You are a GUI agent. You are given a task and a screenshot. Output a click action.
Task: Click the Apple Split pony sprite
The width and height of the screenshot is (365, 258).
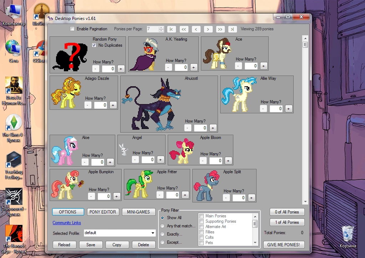tap(207, 186)
